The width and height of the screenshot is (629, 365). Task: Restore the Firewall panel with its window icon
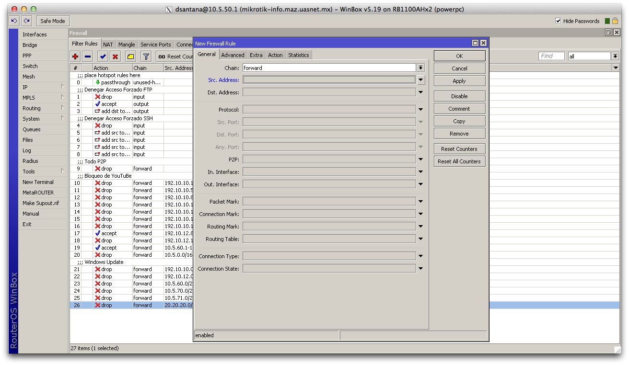608,33
